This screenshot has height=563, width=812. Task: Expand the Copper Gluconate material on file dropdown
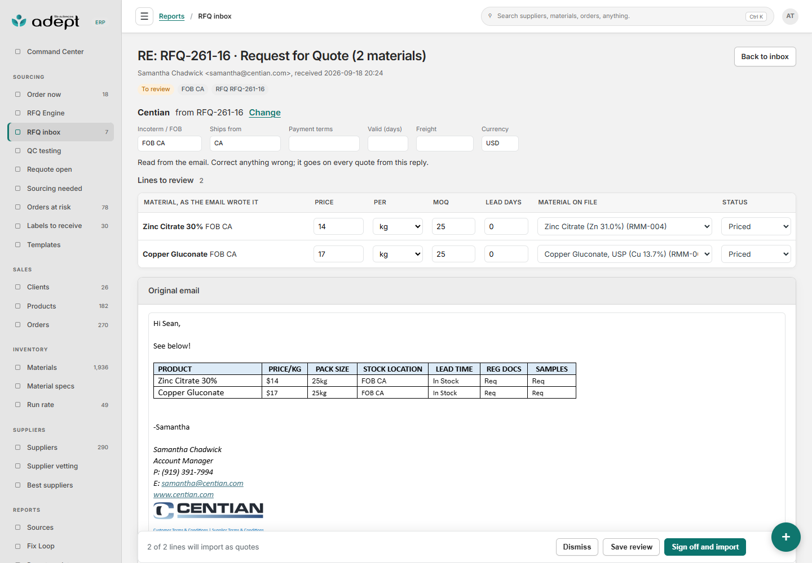pyautogui.click(x=625, y=254)
